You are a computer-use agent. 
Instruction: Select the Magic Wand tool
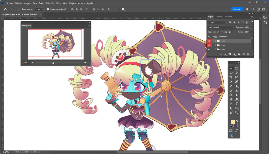point(236,73)
